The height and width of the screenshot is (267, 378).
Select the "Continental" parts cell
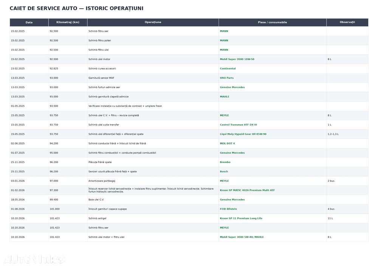228,69
